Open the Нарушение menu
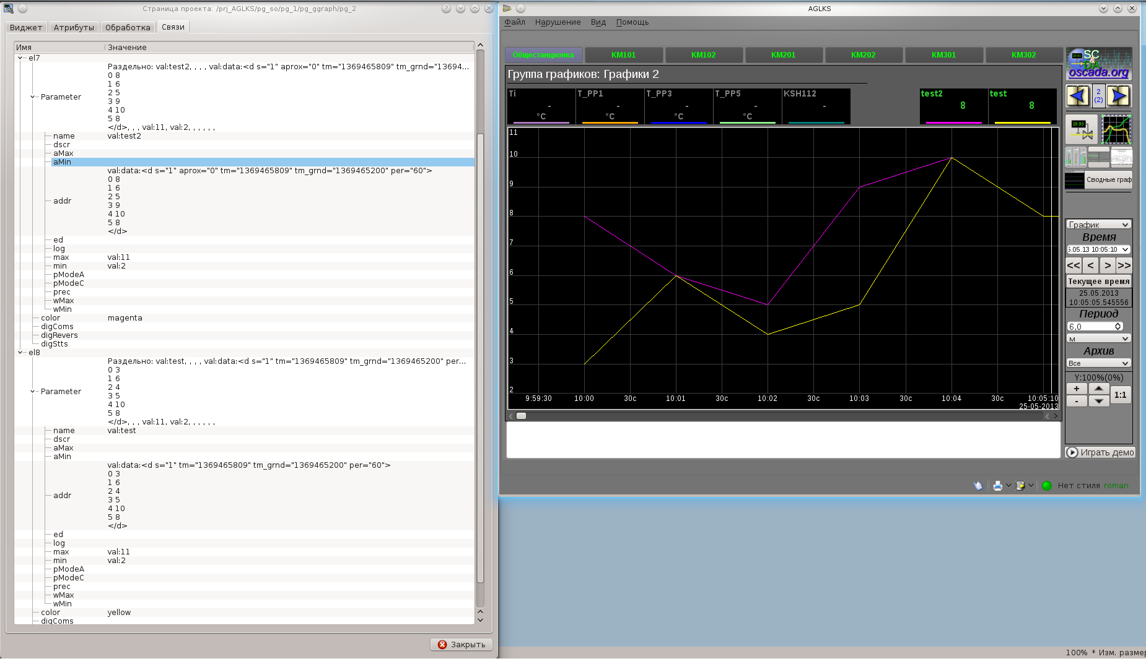1146x659 pixels. tap(558, 22)
